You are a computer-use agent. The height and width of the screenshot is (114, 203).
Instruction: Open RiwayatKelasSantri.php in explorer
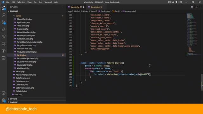(x=27, y=52)
